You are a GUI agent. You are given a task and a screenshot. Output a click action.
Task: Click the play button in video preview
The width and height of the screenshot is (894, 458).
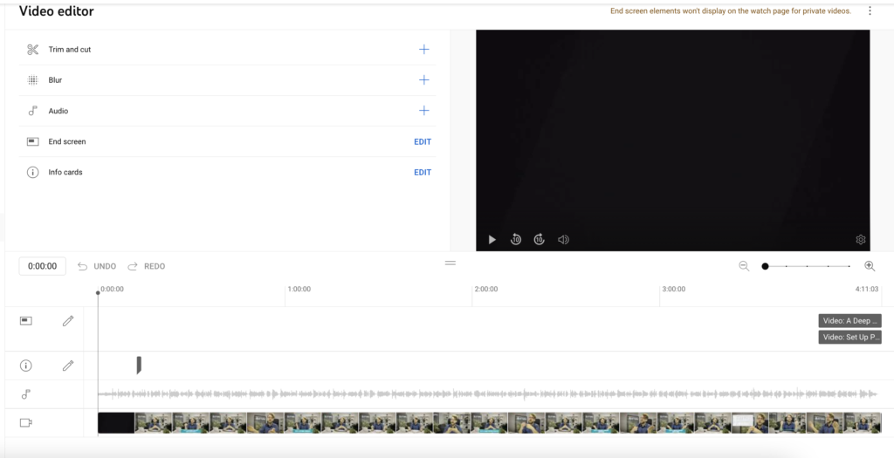point(492,240)
